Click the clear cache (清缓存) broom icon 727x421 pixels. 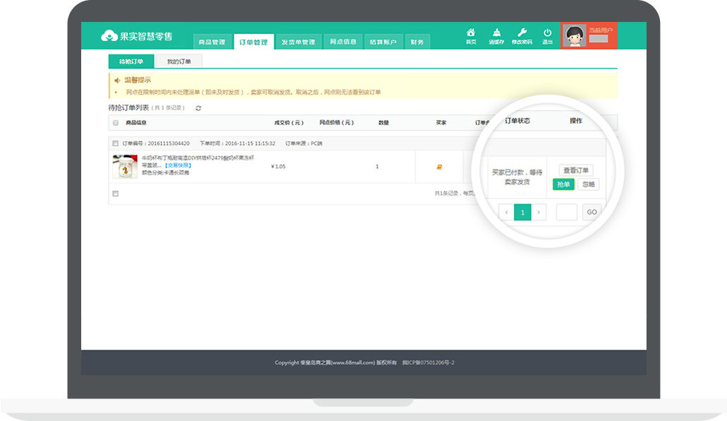tap(496, 33)
